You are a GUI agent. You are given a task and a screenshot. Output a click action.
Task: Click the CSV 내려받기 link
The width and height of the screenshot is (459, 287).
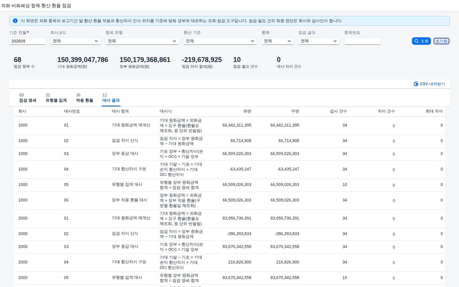(429, 84)
